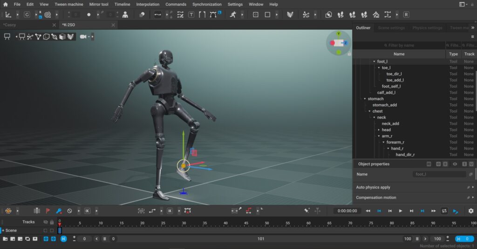This screenshot has width=477, height=249.
Task: Collapse the toe_l tree node
Action: (379, 67)
